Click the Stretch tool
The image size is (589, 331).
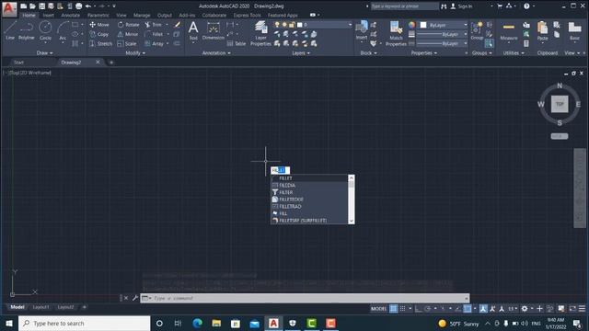pos(100,43)
